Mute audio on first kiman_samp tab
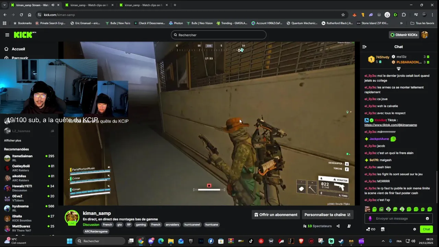This screenshot has height=247, width=439. coord(53,5)
